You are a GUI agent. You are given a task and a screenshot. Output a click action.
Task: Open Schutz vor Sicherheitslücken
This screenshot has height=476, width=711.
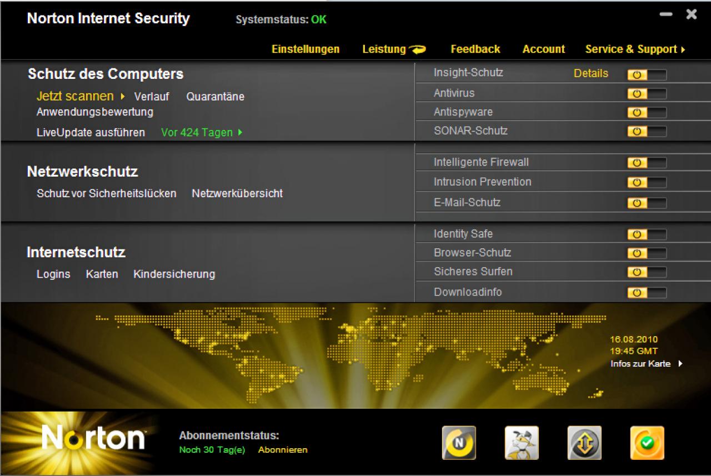click(x=107, y=193)
